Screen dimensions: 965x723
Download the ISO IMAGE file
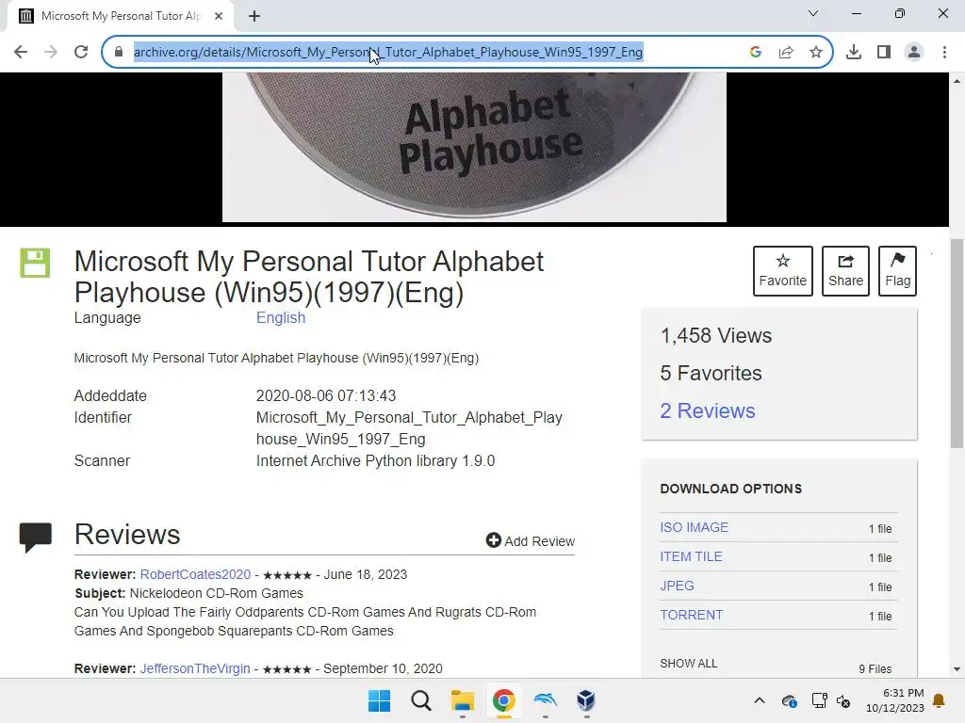694,527
